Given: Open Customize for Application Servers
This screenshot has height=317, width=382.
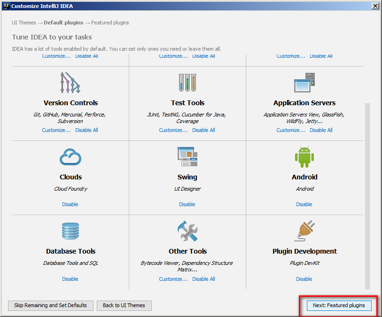Looking at the screenshot, I should pos(291,130).
